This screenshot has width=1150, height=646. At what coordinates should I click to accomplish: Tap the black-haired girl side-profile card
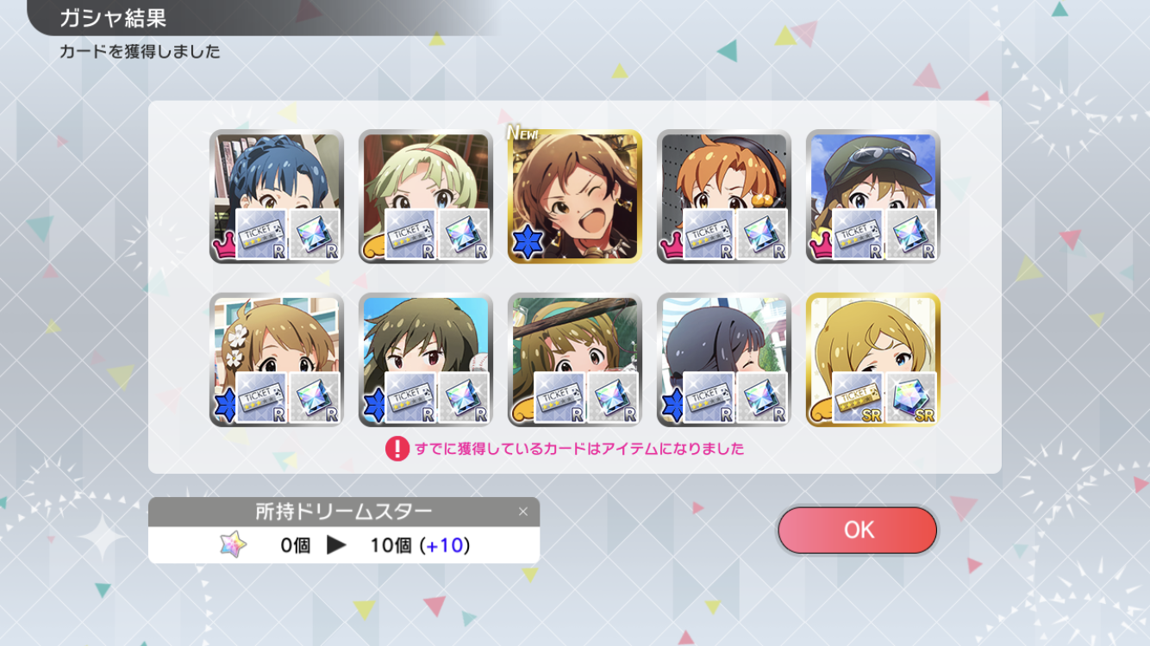(x=724, y=360)
